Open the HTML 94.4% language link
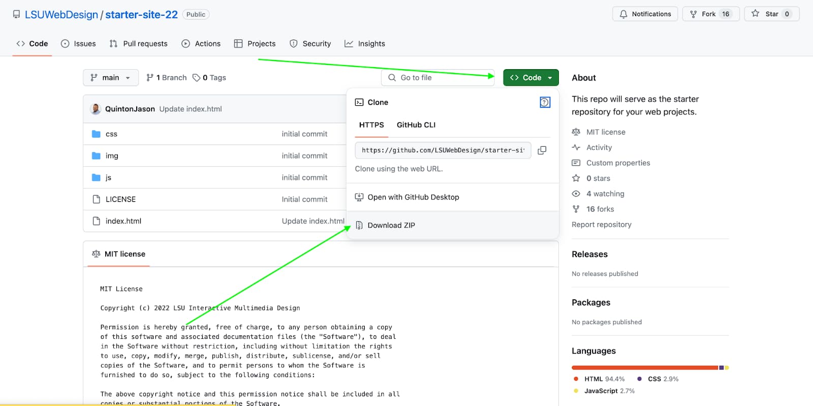Image resolution: width=813 pixels, height=406 pixels. pyautogui.click(x=599, y=379)
